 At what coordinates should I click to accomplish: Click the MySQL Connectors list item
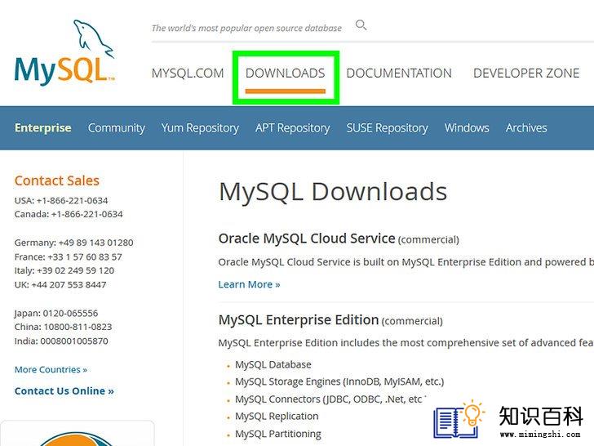click(x=330, y=399)
